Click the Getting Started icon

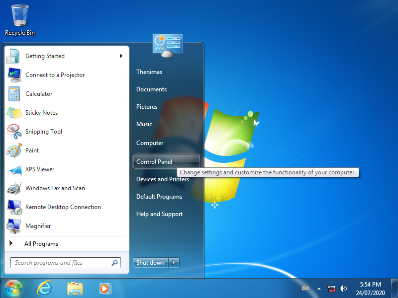click(x=14, y=56)
